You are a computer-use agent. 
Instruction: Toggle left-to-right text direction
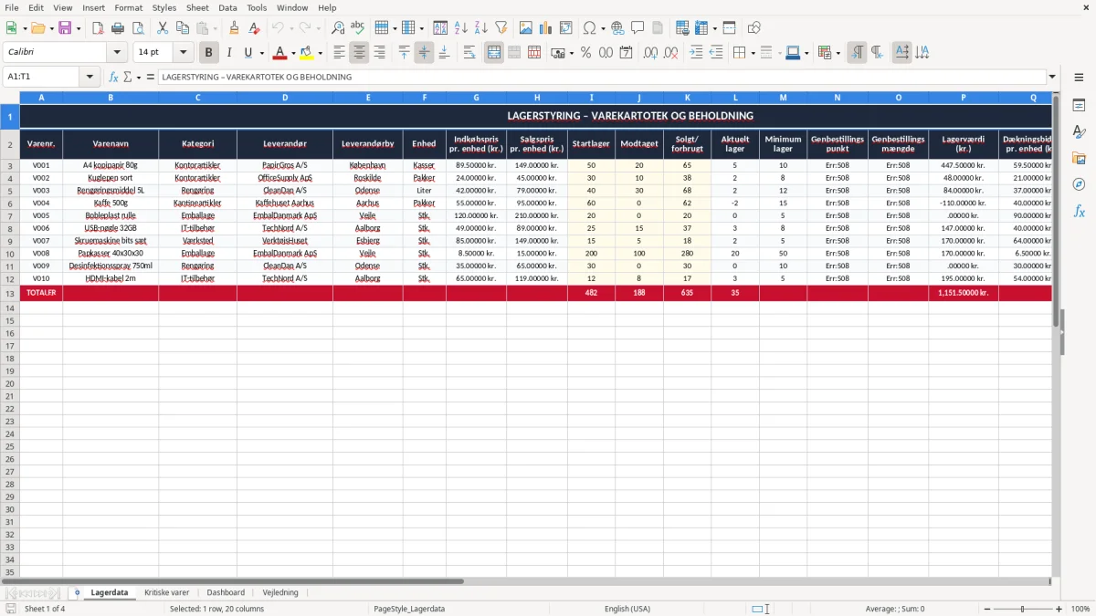coord(857,53)
